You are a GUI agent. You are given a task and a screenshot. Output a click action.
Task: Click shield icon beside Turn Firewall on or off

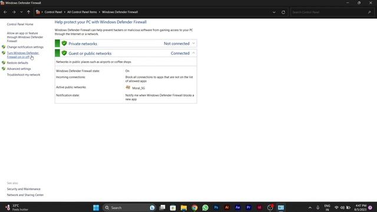4,53
